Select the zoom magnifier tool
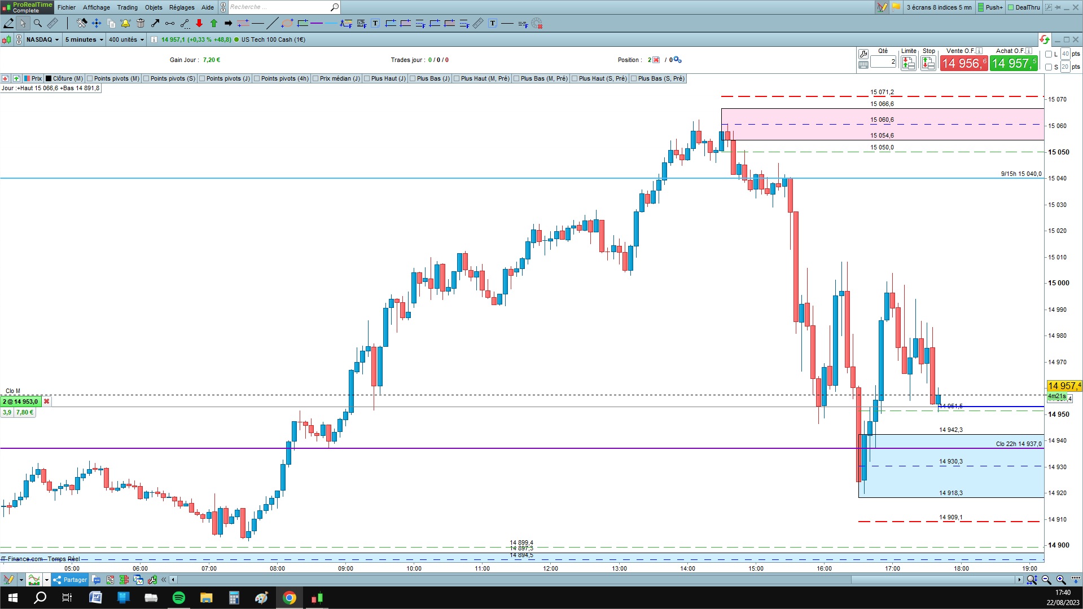1083x609 pixels. pos(38,23)
